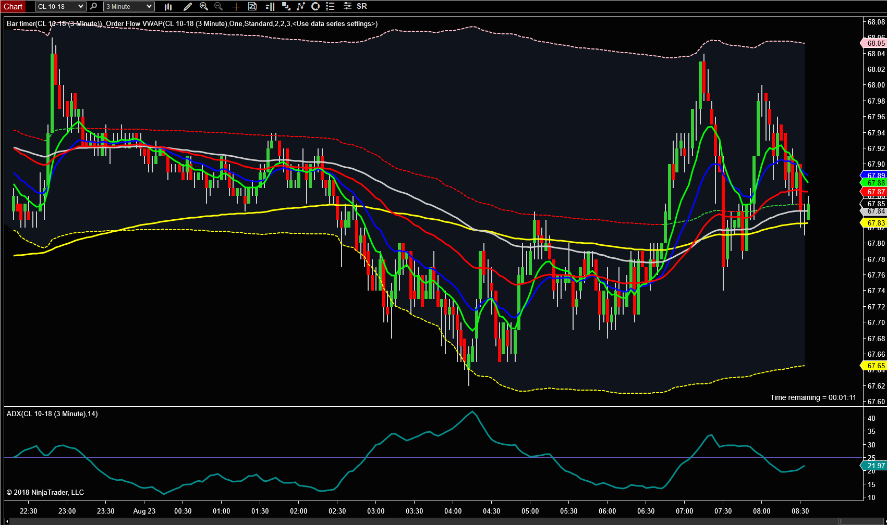Open the strategies circular icon
Screen dimensions: 887x525
315,6
